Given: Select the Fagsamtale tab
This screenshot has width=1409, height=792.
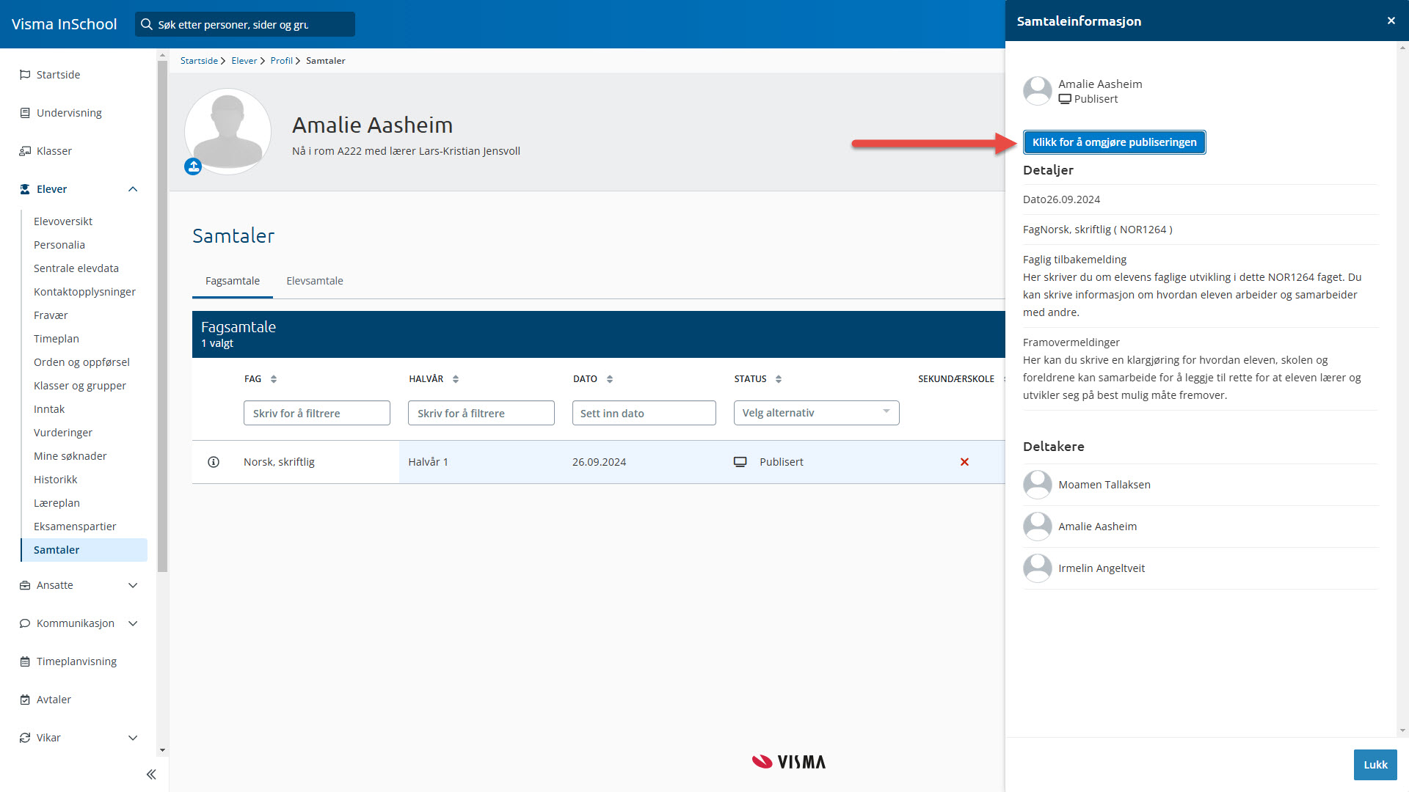Looking at the screenshot, I should pyautogui.click(x=232, y=281).
